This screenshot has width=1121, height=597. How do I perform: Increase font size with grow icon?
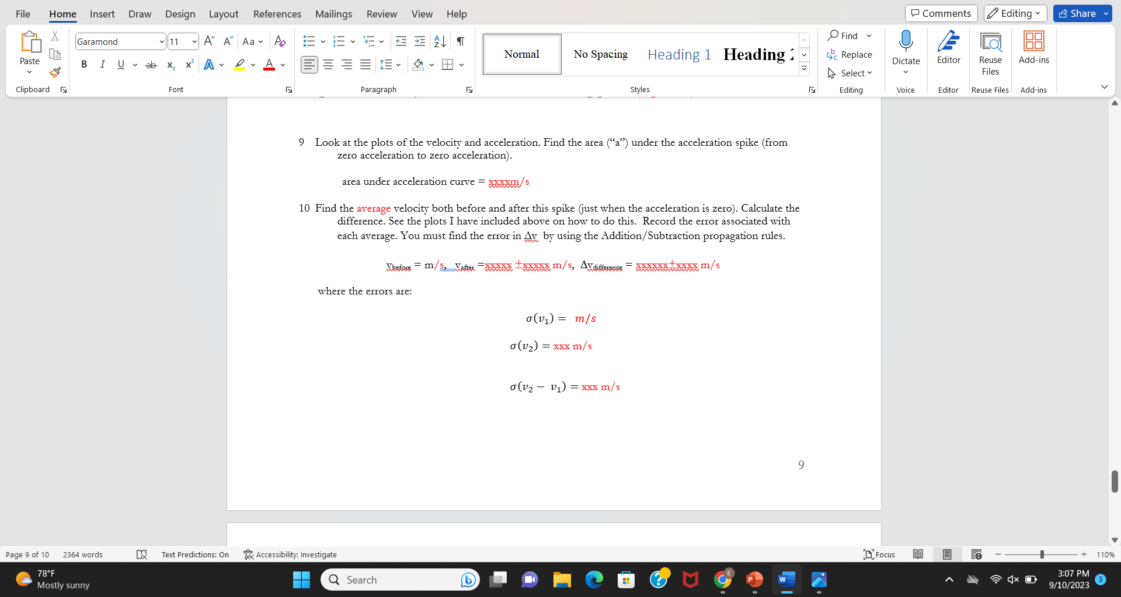(x=209, y=41)
